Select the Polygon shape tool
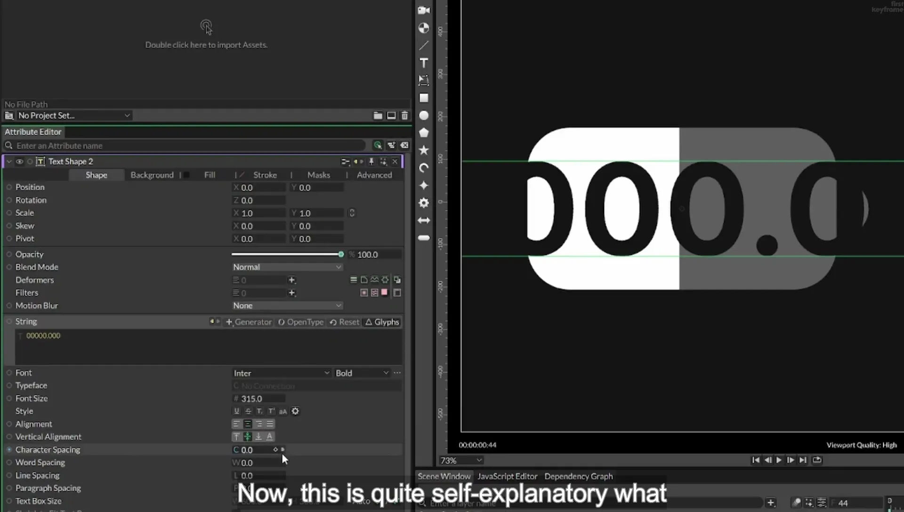The height and width of the screenshot is (512, 904). pos(424,133)
